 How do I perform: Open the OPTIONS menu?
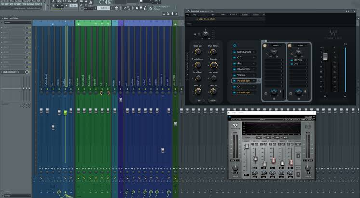pyautogui.click(x=31, y=4)
